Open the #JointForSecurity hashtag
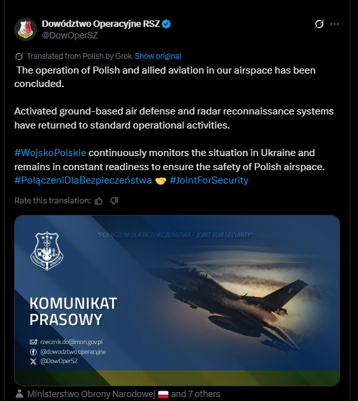Viewport: 358px width, 401px height. [209, 180]
